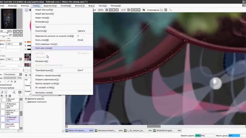246x138 pixels.
Task: Click the merge down arrow icon
Action: [x=2, y=96]
